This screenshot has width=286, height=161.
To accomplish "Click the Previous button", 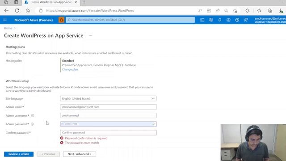I will pos(48,154).
